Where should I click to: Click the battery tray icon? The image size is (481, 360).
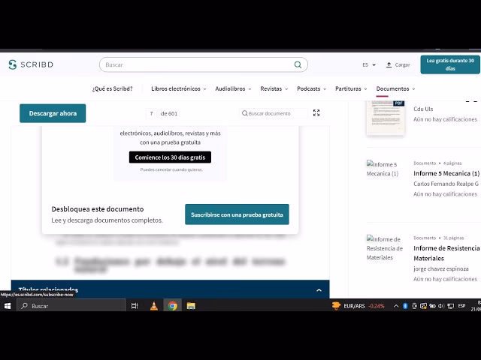[432, 306]
